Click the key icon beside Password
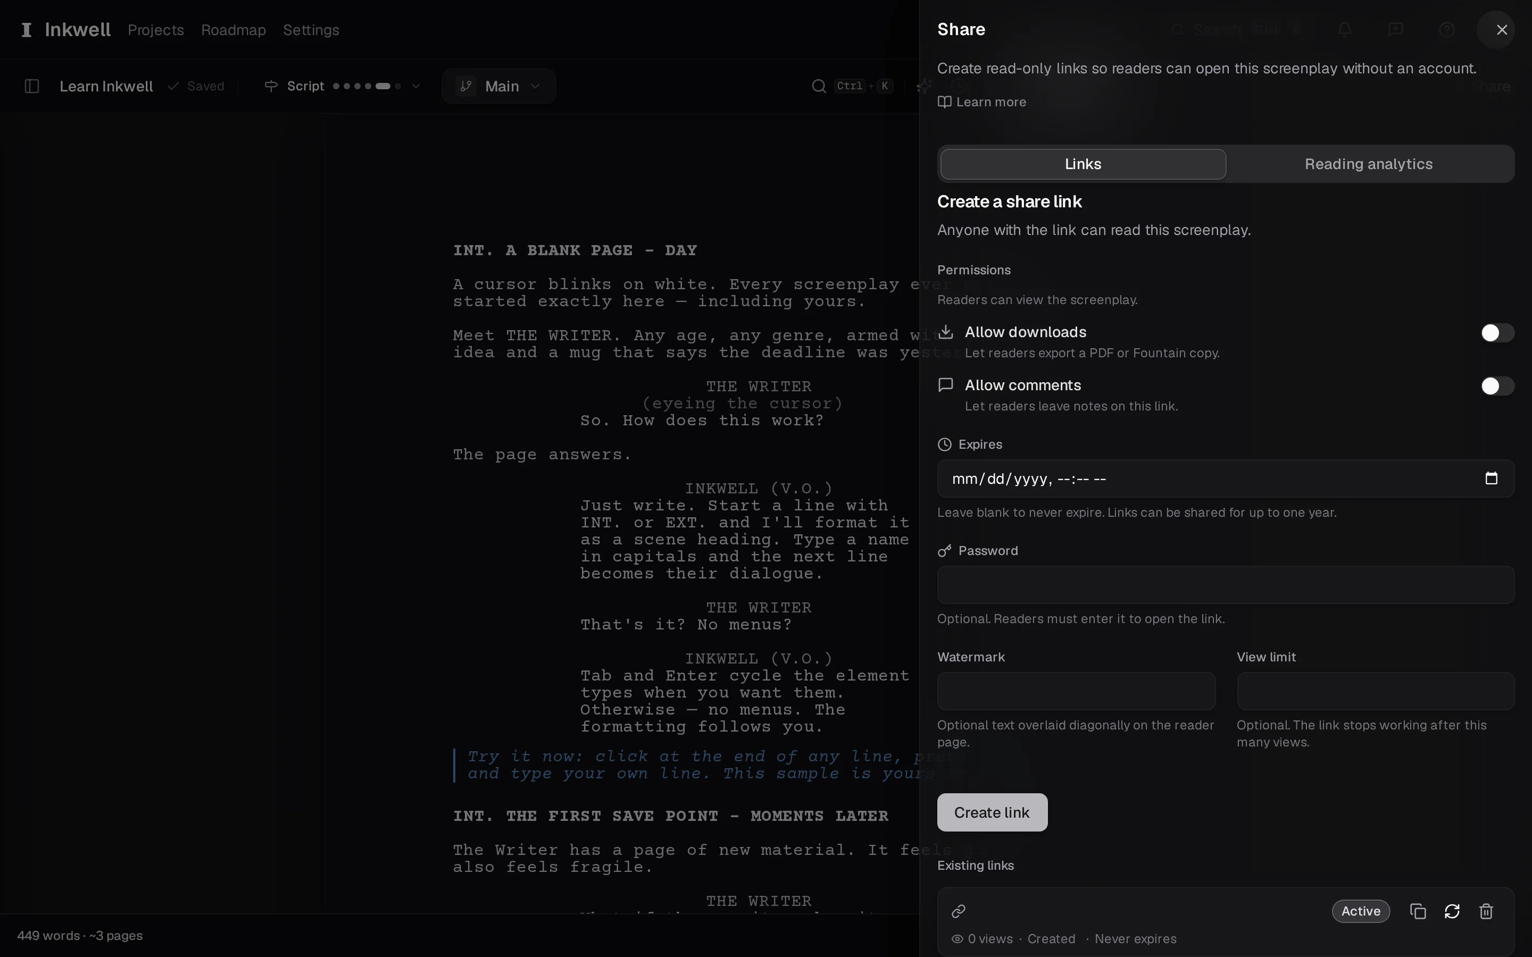This screenshot has width=1532, height=957. click(x=945, y=551)
